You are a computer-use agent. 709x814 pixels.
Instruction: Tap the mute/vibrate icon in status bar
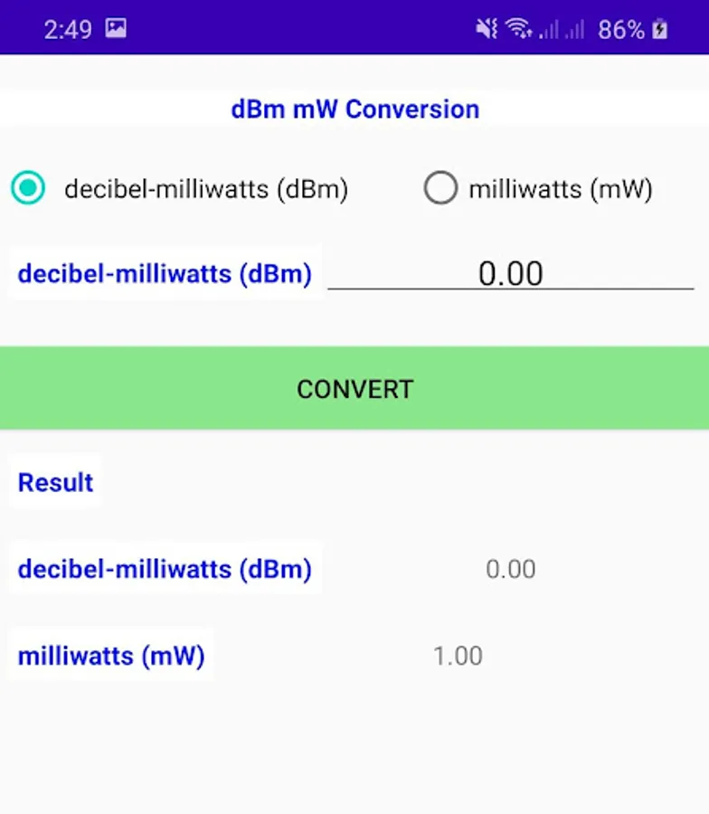tap(487, 29)
